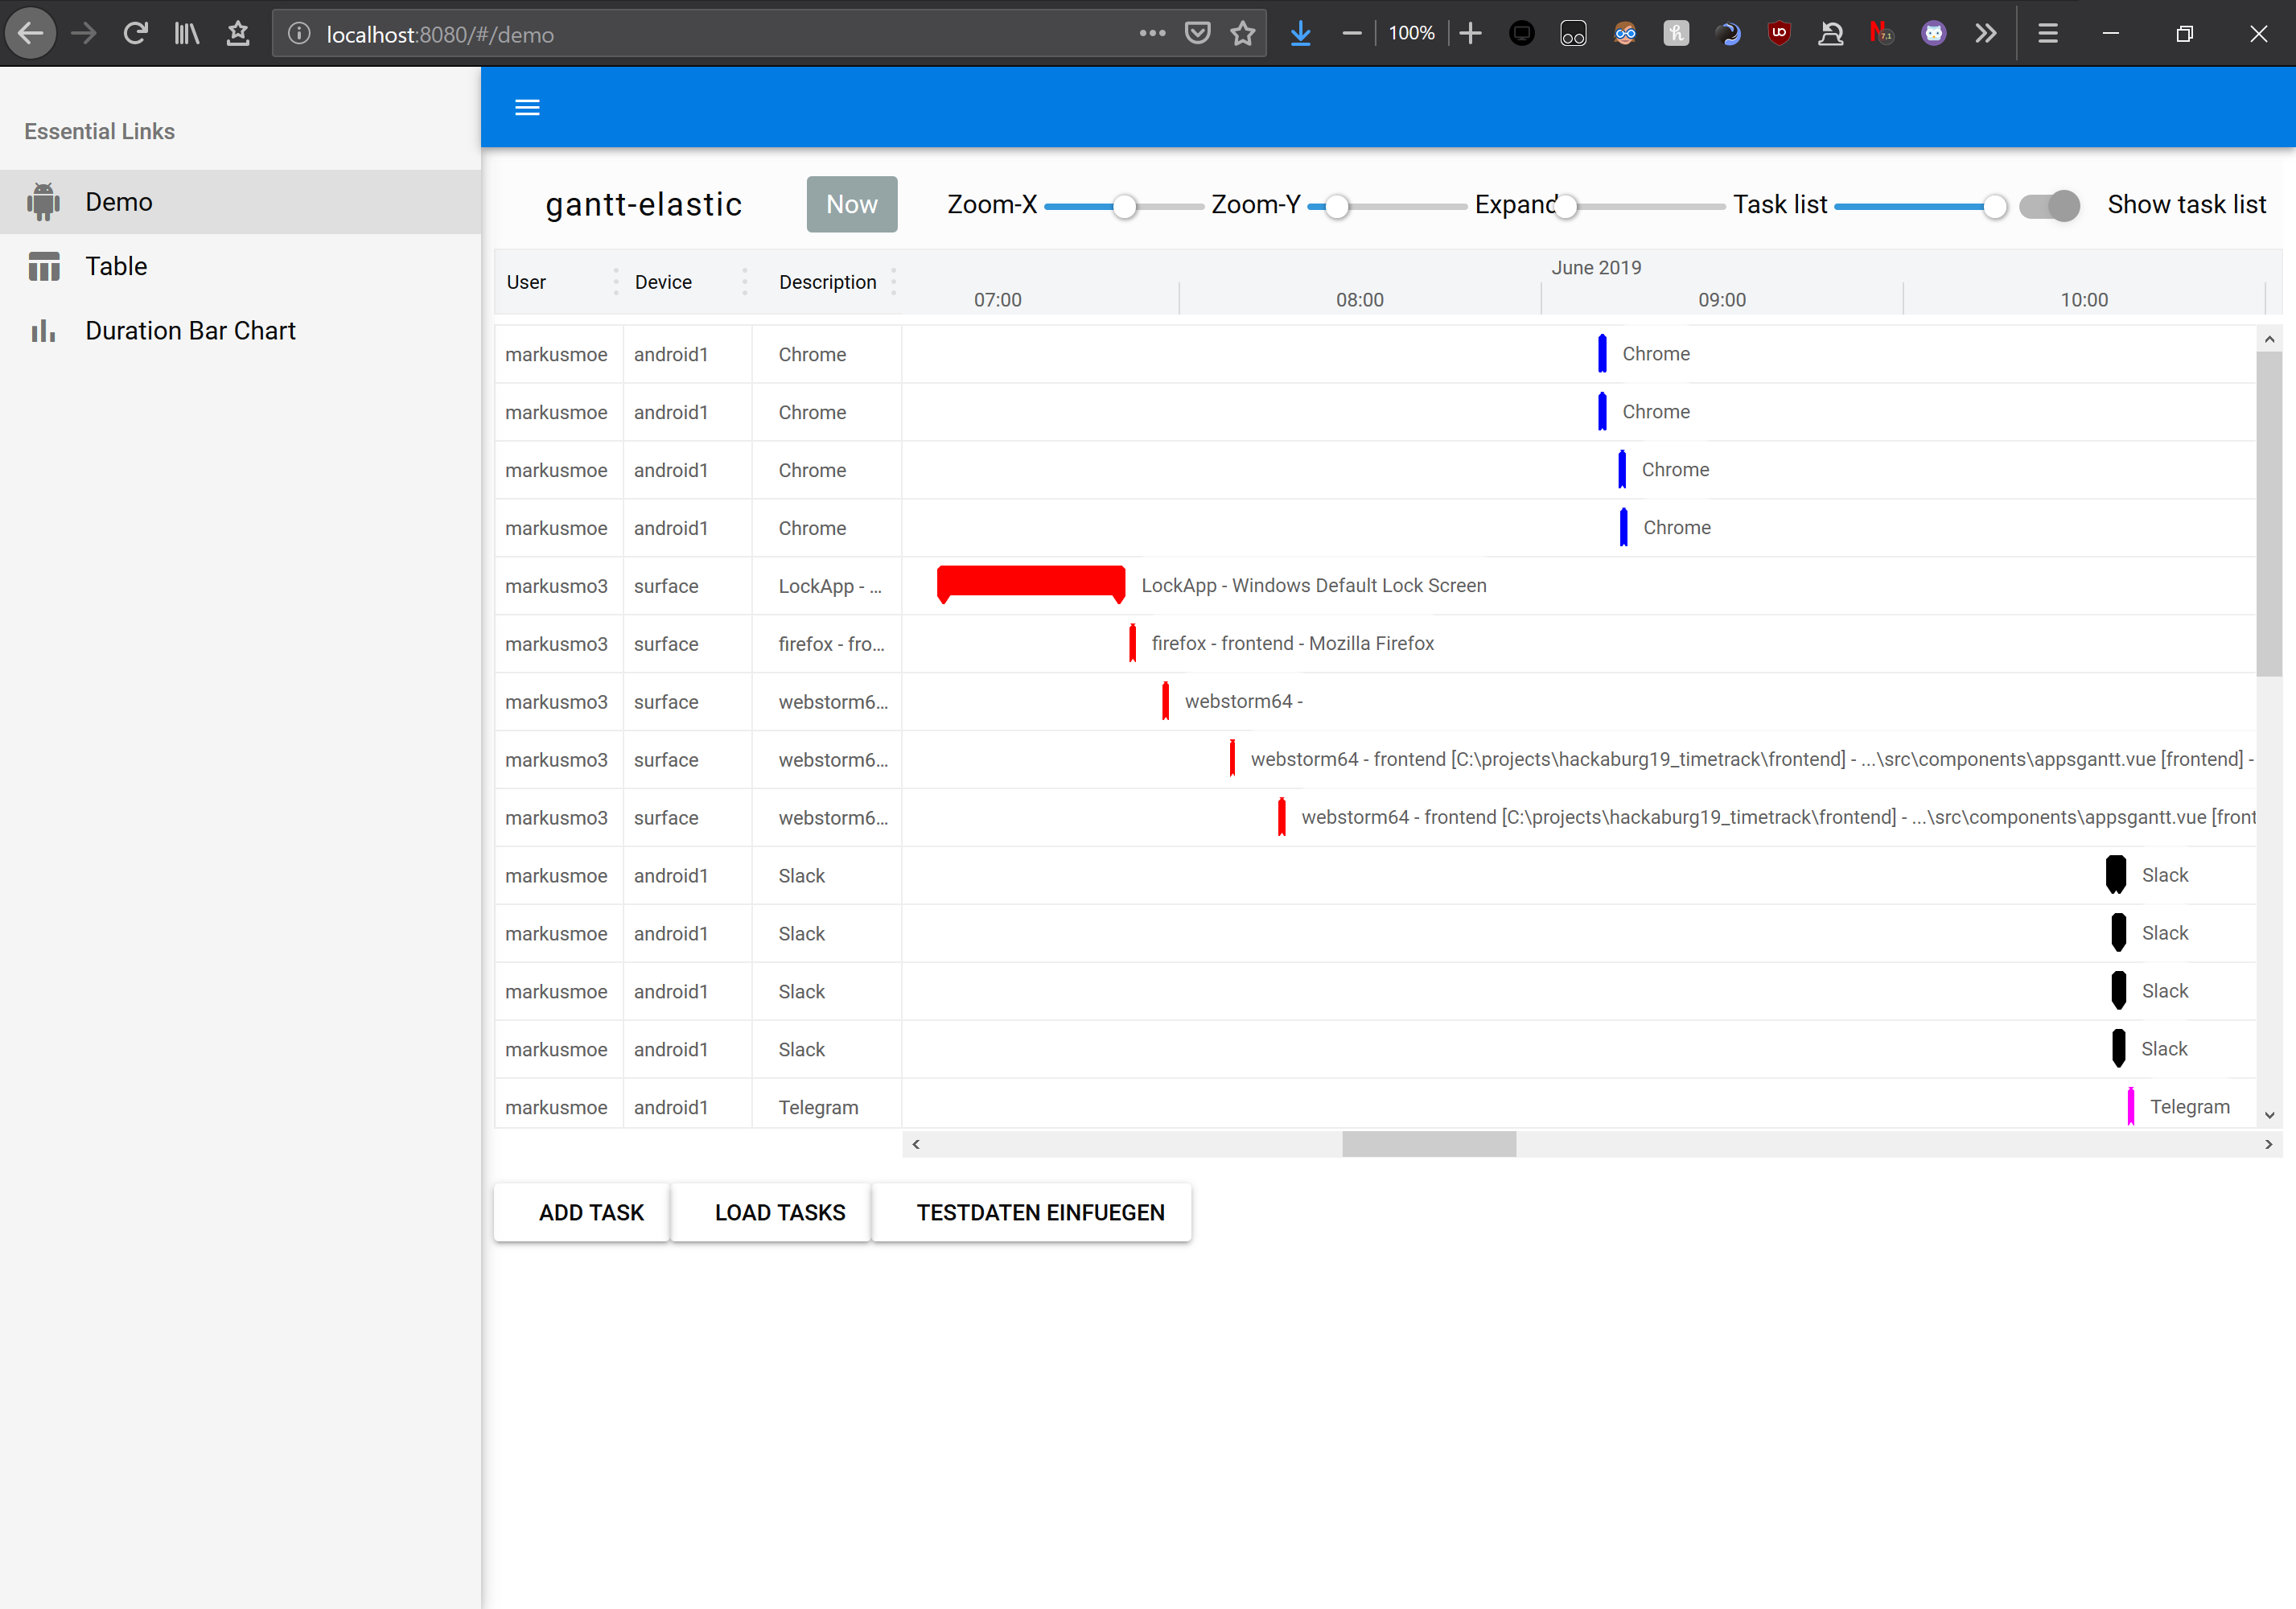Viewport: 2296px width, 1609px height.
Task: Open the browser downloads arrow icon
Action: pyautogui.click(x=1300, y=34)
